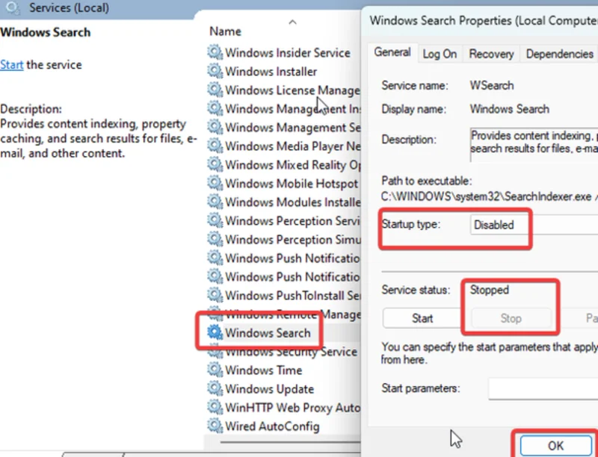Click gear icon beside Wired AutoConfig

point(215,426)
